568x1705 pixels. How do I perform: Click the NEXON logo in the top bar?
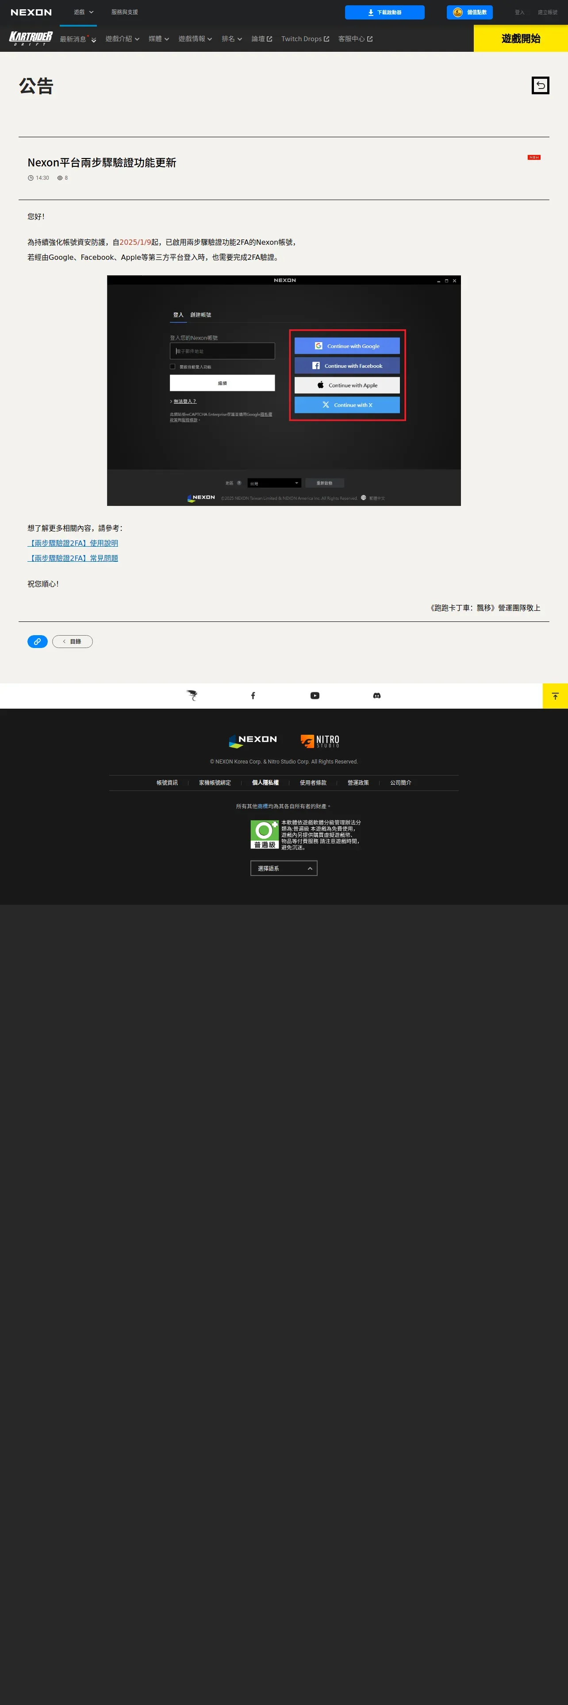point(31,12)
